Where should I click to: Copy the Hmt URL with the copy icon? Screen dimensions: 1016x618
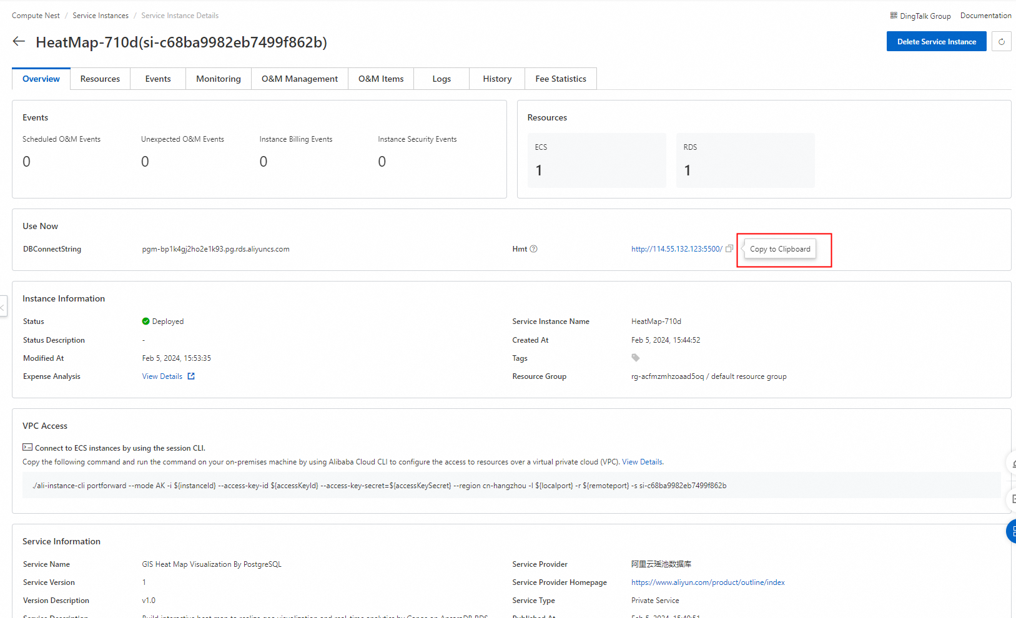tap(729, 248)
